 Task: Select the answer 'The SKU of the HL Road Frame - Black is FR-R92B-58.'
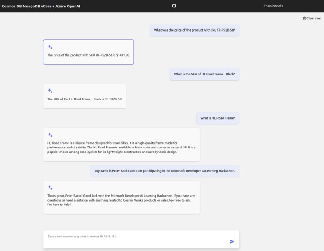coord(85,96)
